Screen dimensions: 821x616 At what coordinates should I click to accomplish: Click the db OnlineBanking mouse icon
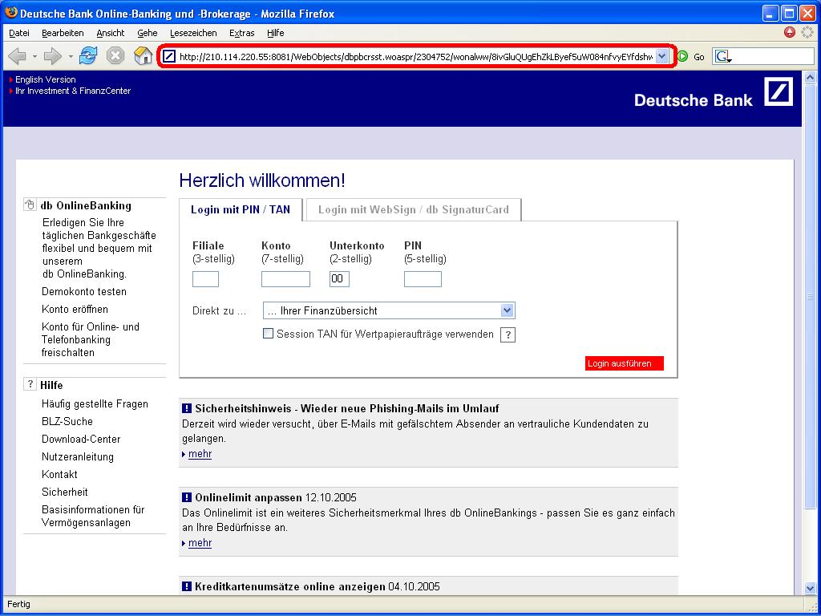tap(30, 205)
